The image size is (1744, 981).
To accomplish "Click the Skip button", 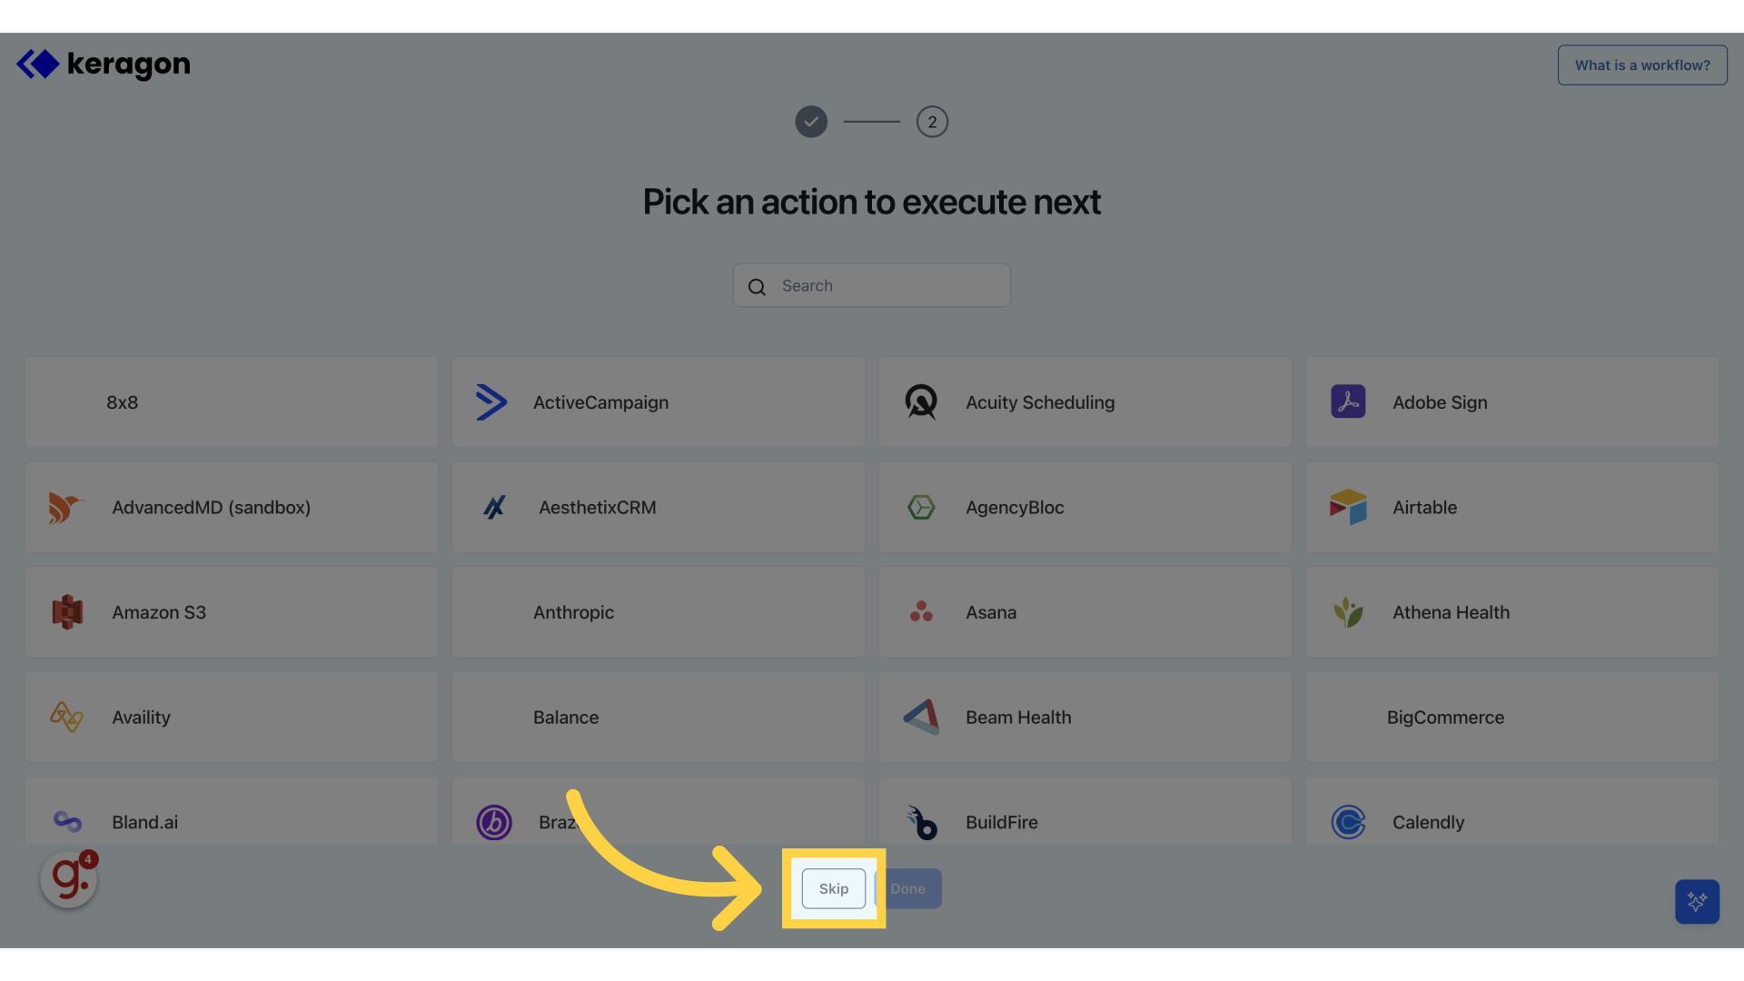I will (x=834, y=888).
